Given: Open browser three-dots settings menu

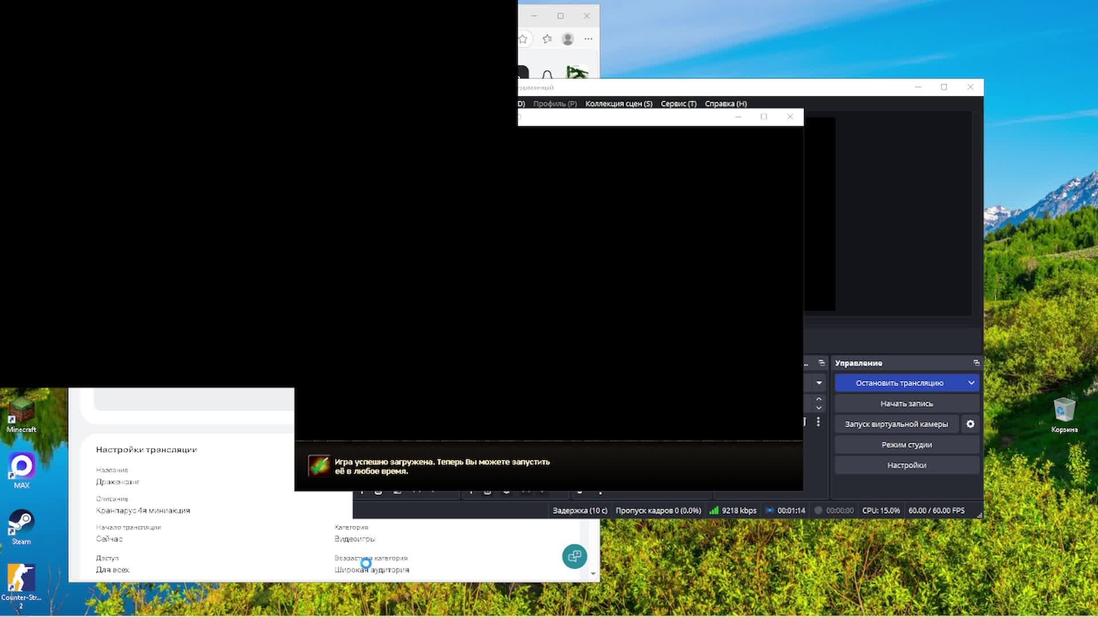Looking at the screenshot, I should 588,39.
